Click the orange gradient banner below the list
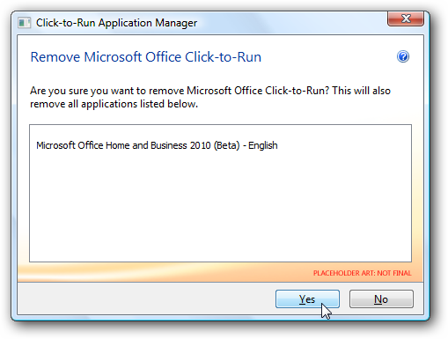This screenshot has height=339, width=448. 165,272
